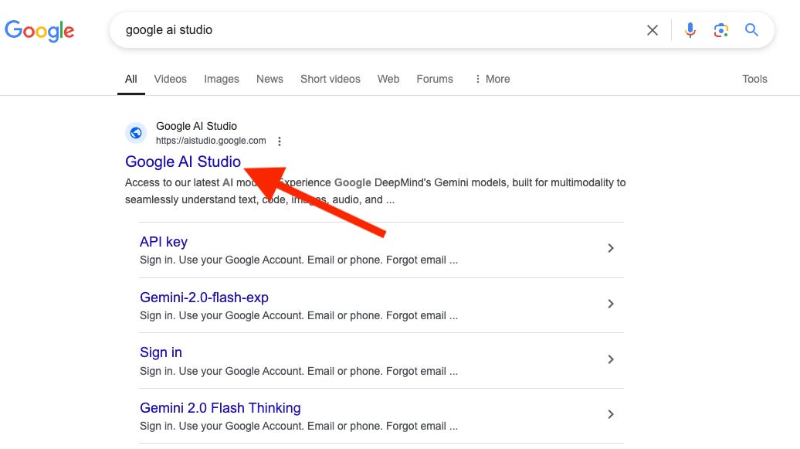Open the Google AI Studio result title
The height and width of the screenshot is (449, 800).
pos(183,162)
